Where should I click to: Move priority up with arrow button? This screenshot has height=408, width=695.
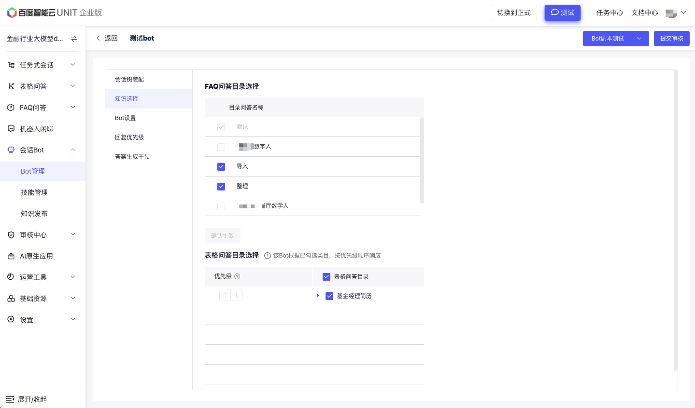click(x=225, y=295)
